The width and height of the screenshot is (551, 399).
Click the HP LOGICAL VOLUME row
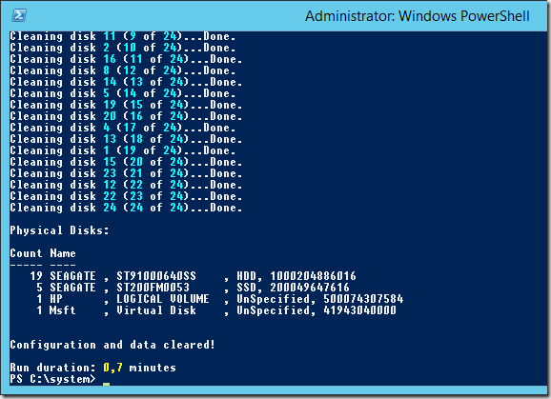tap(220, 299)
